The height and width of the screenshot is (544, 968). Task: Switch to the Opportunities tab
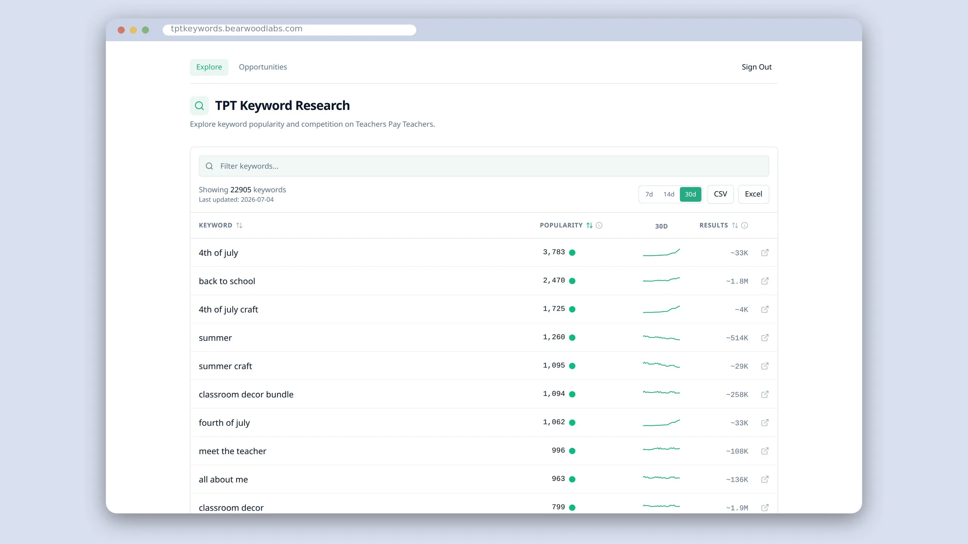coord(263,67)
